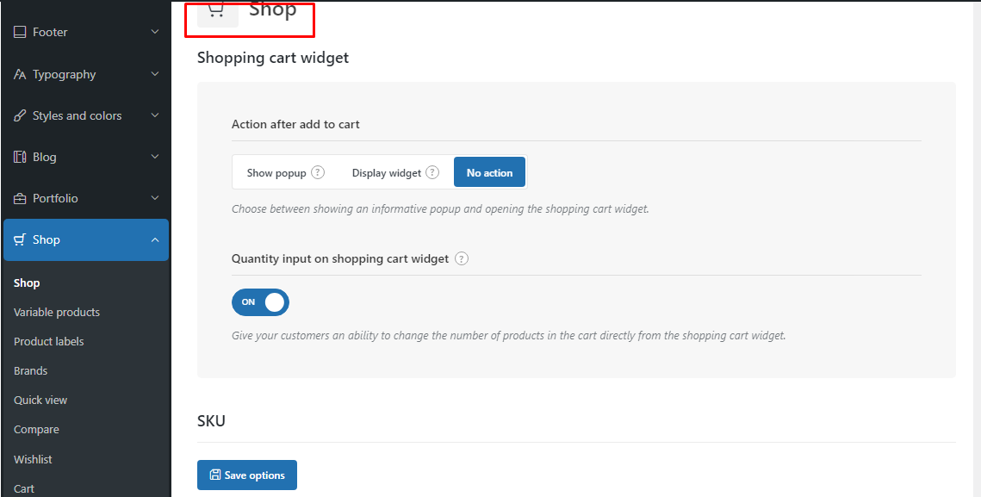Open the Variable products submenu item
981x497 pixels.
pos(57,312)
